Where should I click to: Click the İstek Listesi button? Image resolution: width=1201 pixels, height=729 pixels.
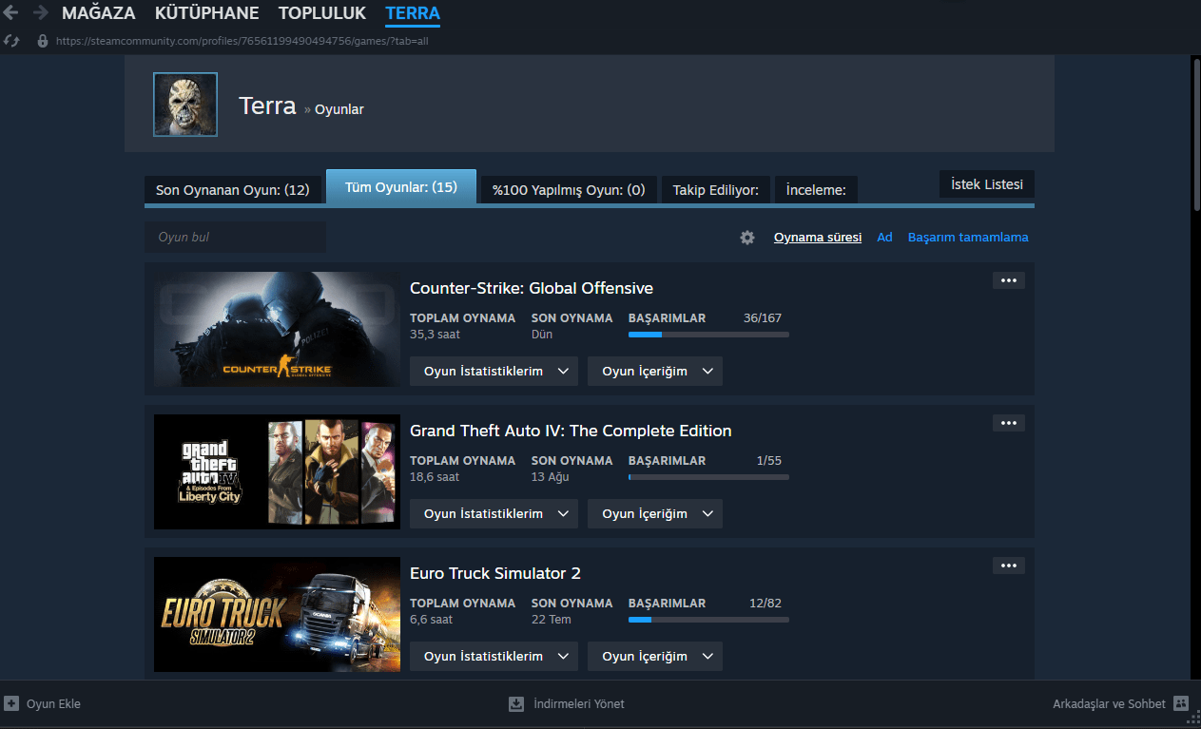tap(987, 183)
